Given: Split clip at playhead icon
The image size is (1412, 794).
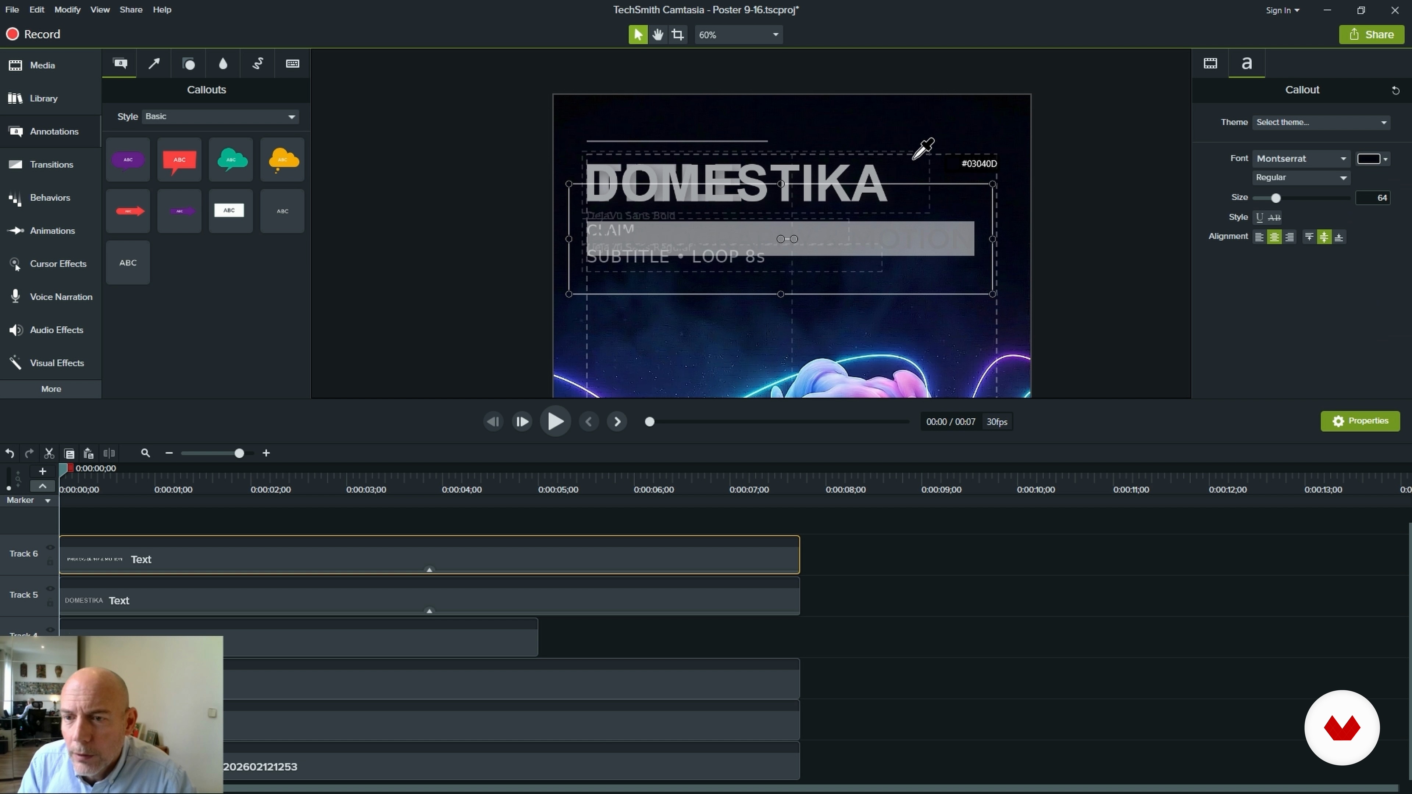Looking at the screenshot, I should pyautogui.click(x=109, y=453).
